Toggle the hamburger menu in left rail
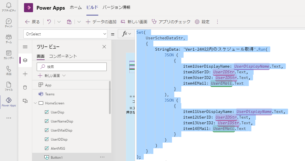The height and width of the screenshot is (161, 305). (25, 47)
